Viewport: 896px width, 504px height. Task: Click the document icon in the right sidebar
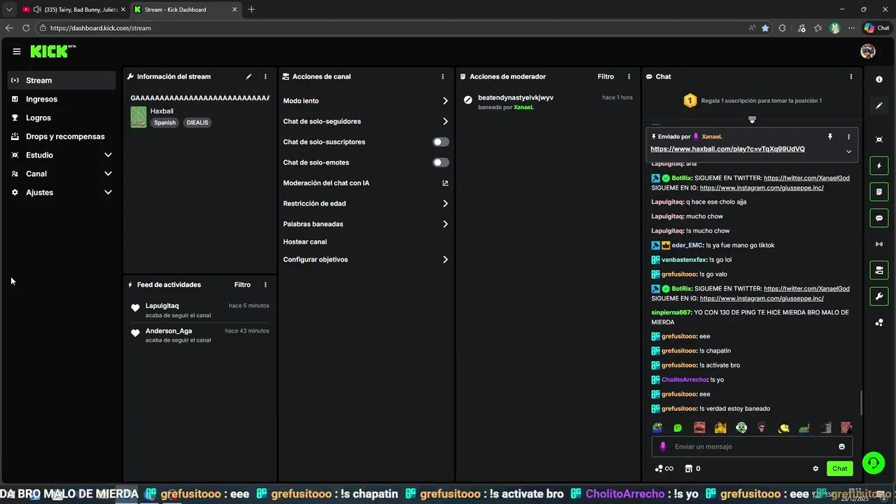click(x=879, y=192)
